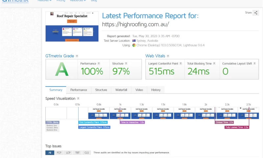Filter top issues by LCP
This screenshot has width=263, height=158.
click(x=68, y=153)
